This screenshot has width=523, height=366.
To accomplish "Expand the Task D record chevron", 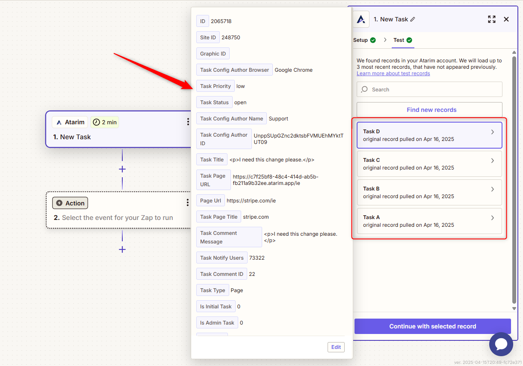I will pyautogui.click(x=492, y=132).
